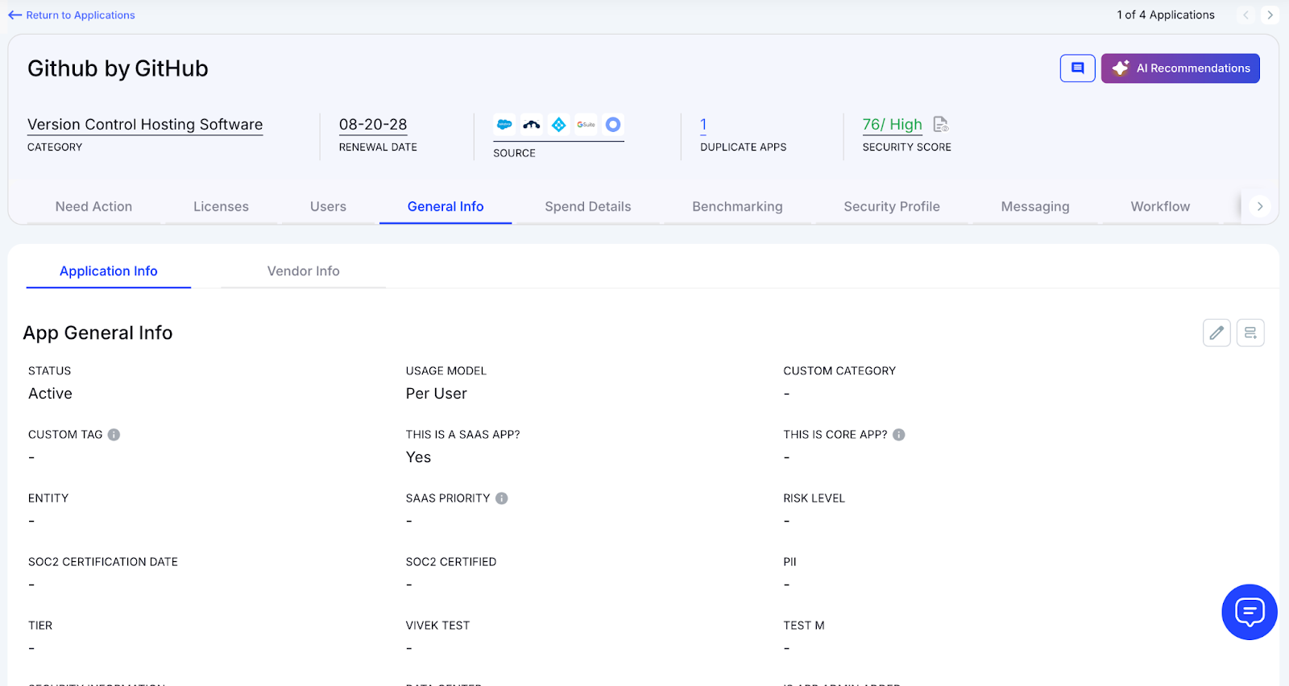Switch to the Need Action tab
The image size is (1289, 686).
coord(93,207)
